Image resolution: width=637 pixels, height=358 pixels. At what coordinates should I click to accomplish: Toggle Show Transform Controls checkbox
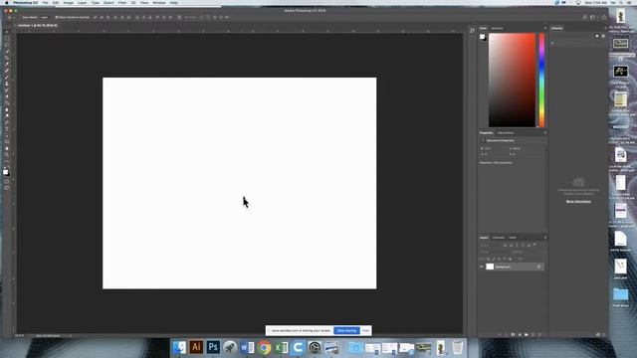point(57,18)
